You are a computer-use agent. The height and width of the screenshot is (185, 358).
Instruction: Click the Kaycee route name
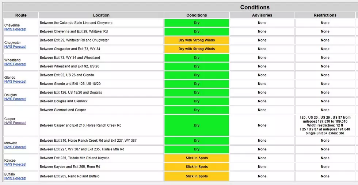(x=10, y=161)
